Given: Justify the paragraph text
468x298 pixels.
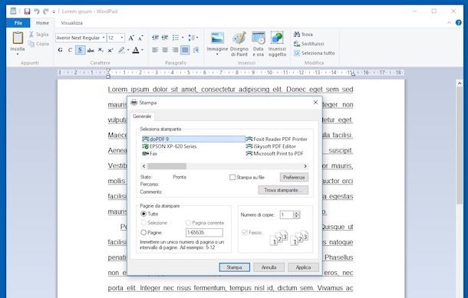Looking at the screenshot, I should pyautogui.click(x=185, y=50).
